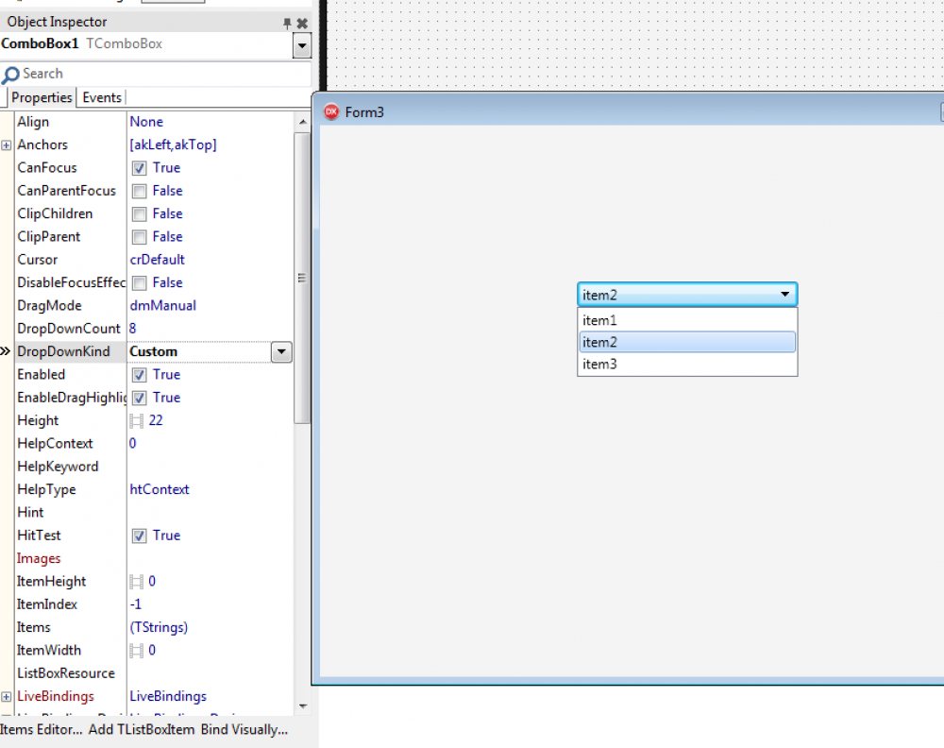The height and width of the screenshot is (748, 944).
Task: Open the item2 combo box dropdown arrow
Action: 784,295
